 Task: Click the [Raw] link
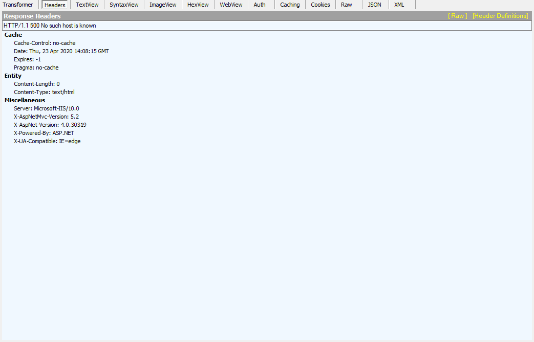pos(456,16)
